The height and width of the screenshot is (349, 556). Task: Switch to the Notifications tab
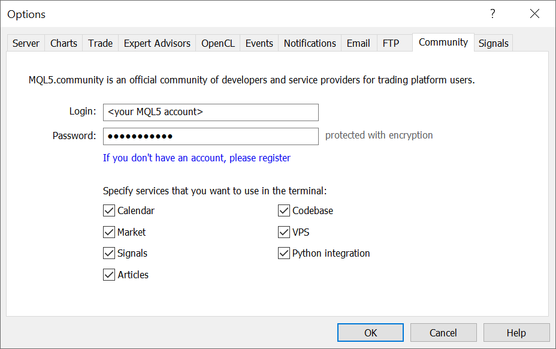(309, 43)
